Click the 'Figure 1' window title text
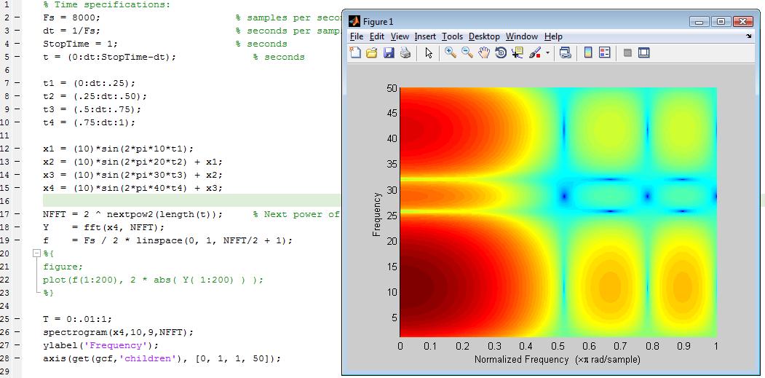The width and height of the screenshot is (765, 378). pyautogui.click(x=378, y=22)
